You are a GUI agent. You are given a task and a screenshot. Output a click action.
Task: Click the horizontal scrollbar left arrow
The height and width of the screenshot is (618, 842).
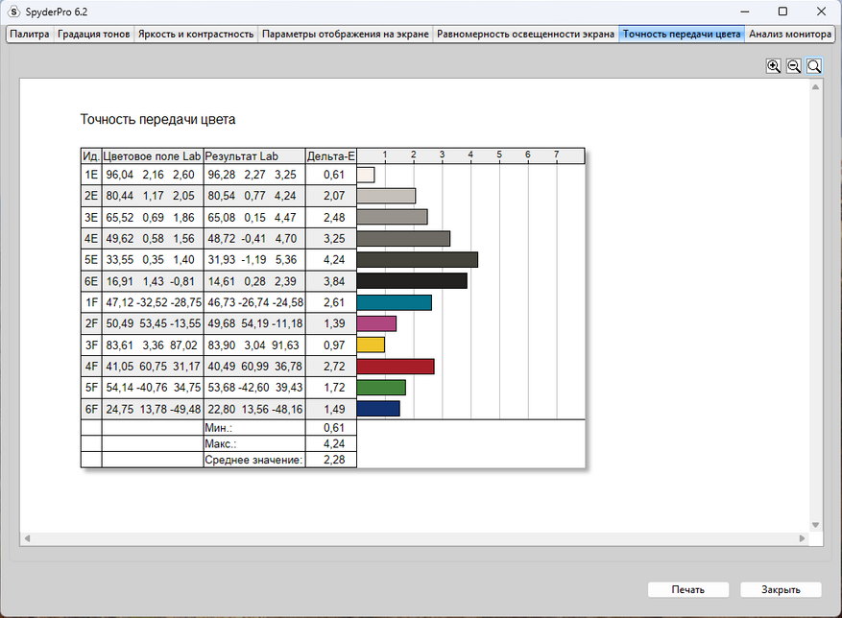[27, 538]
